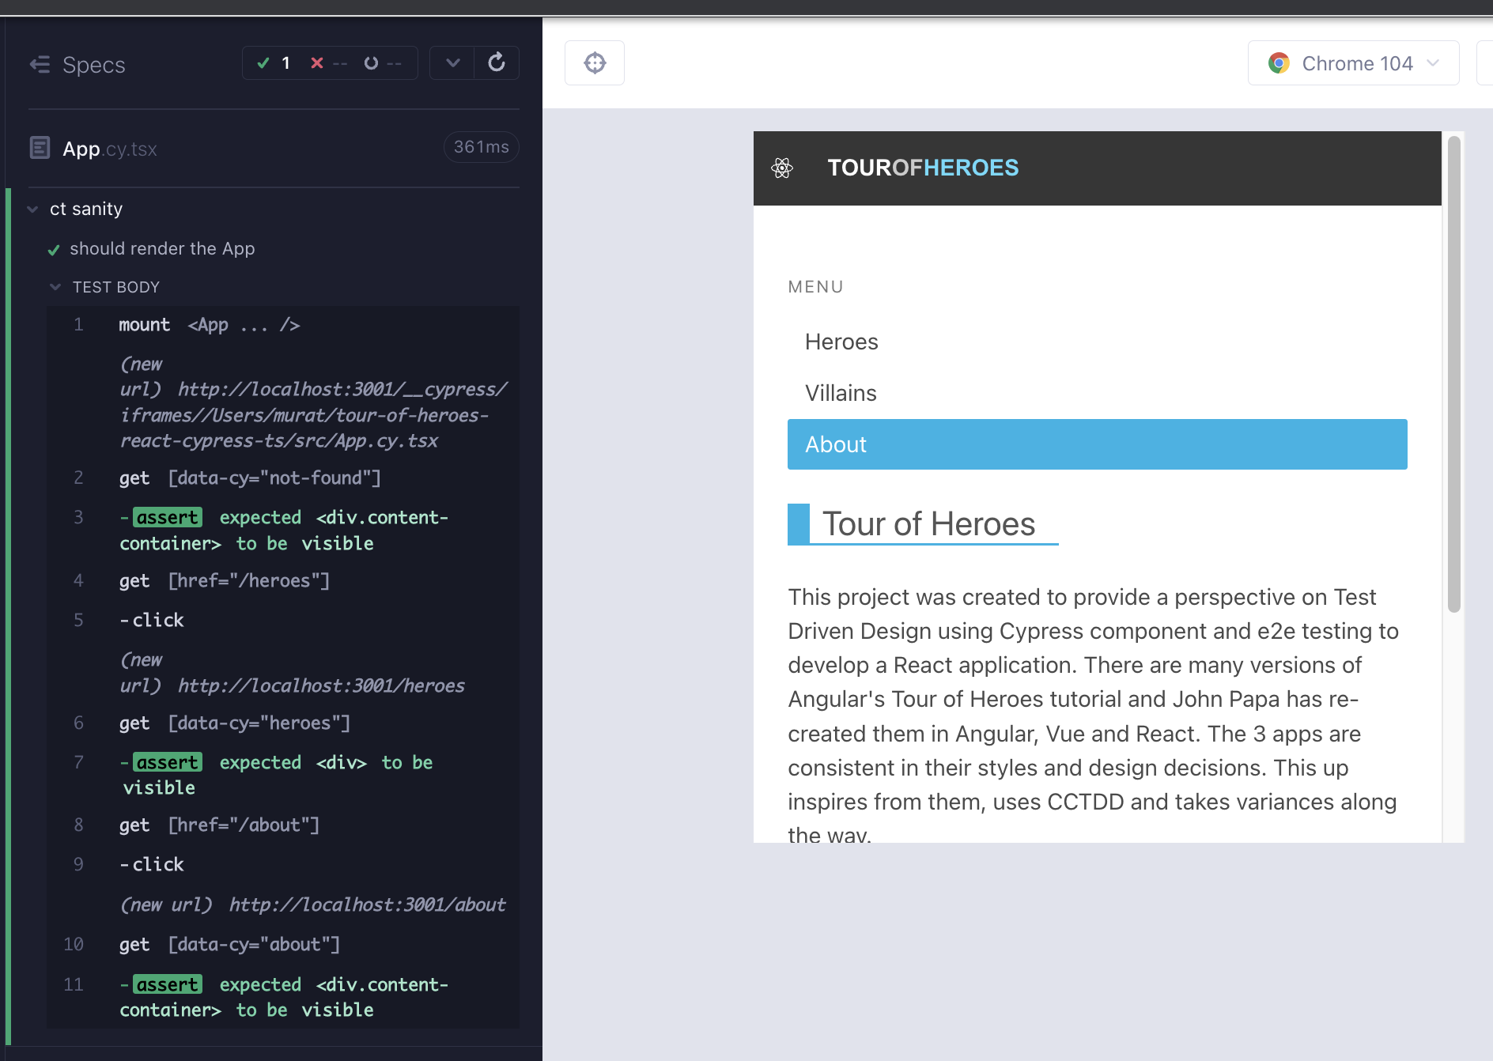This screenshot has width=1493, height=1061.
Task: Click the React atom logo in the header
Action: 782,168
